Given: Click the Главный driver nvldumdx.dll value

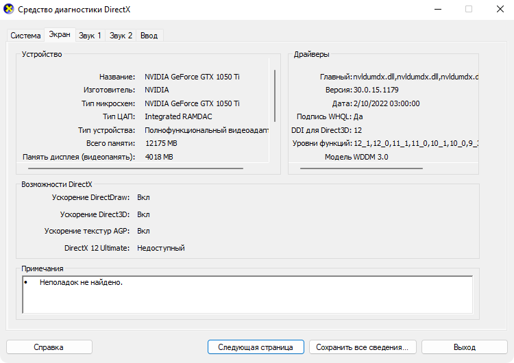Looking at the screenshot, I should click(x=416, y=77).
